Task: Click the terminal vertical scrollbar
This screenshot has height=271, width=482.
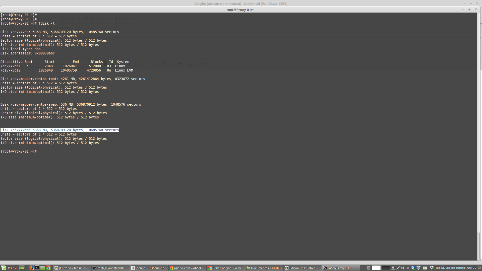Action: [478, 246]
